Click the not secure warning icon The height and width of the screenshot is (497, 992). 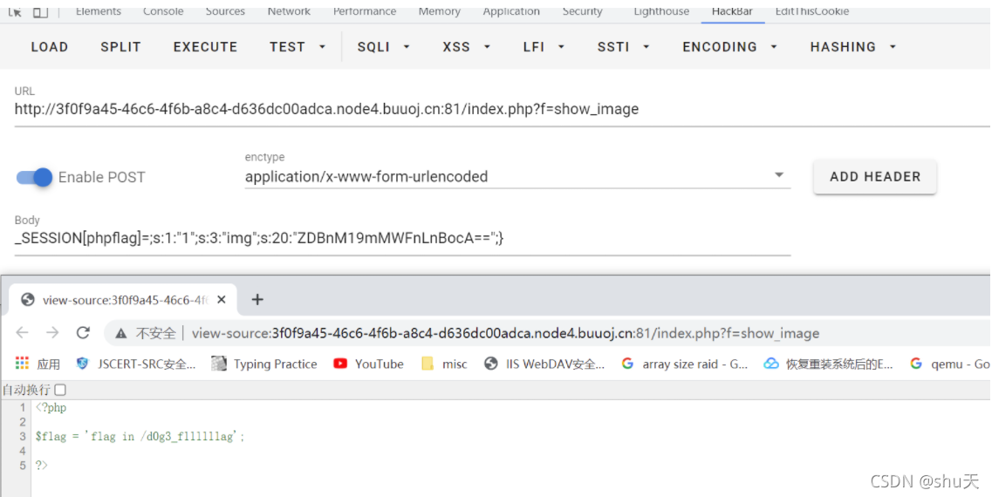click(x=120, y=333)
